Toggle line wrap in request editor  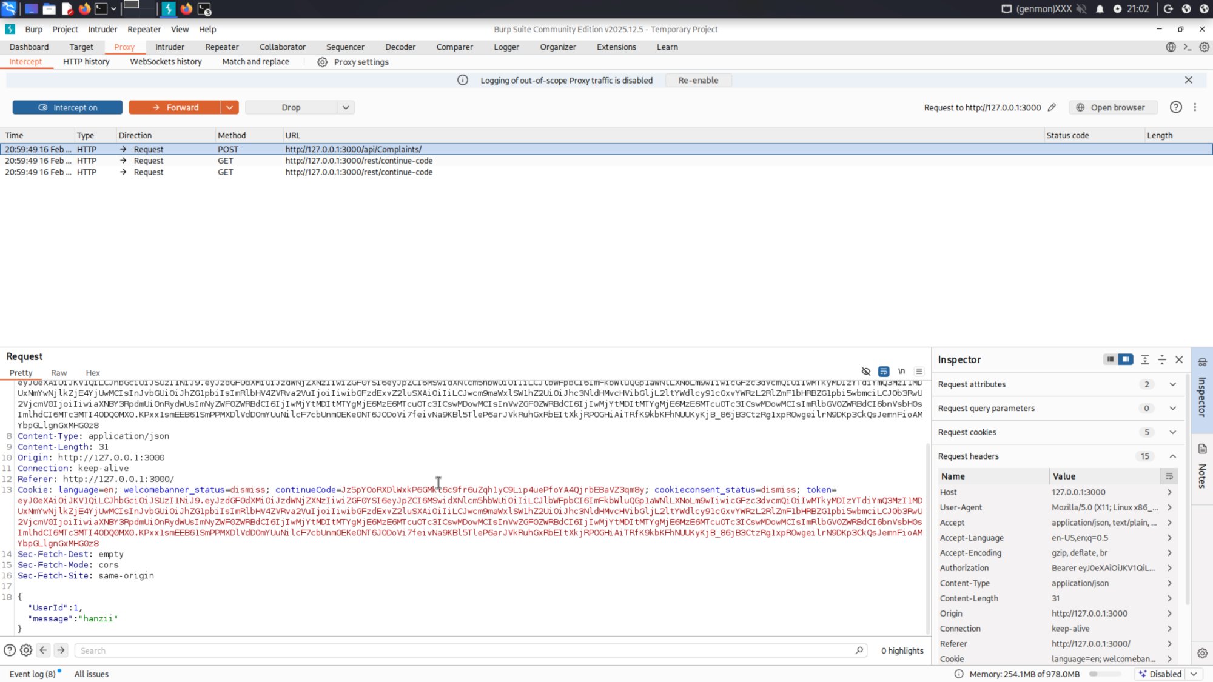pos(884,371)
